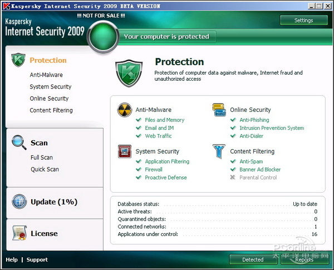Click the 'Up to date' databases status value

305,204
